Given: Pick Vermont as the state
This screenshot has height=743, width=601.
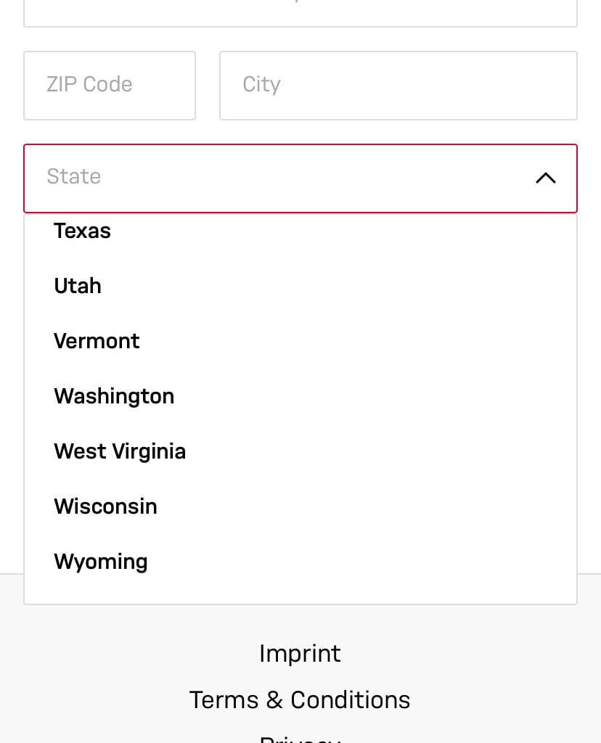Looking at the screenshot, I should pos(97,341).
